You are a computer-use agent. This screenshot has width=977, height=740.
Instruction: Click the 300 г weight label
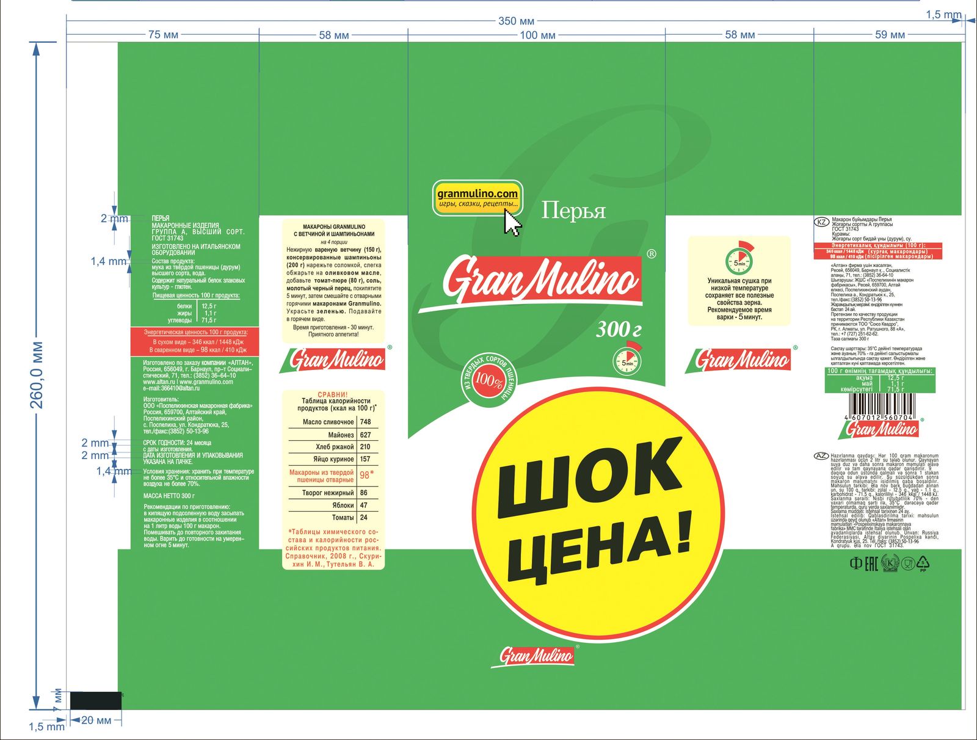pyautogui.click(x=619, y=330)
